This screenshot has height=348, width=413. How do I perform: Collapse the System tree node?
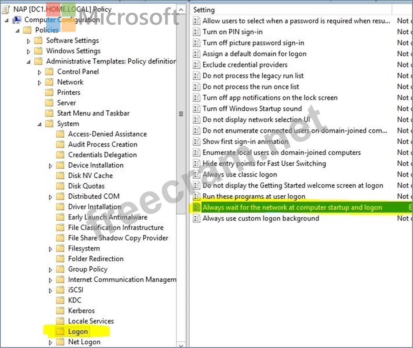click(x=39, y=124)
